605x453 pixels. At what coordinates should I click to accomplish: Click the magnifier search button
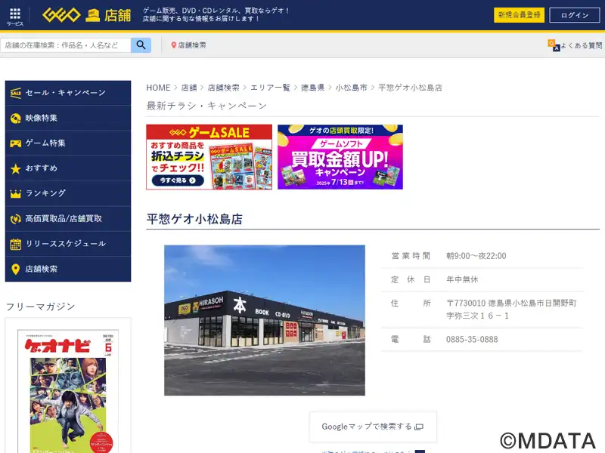click(x=141, y=45)
